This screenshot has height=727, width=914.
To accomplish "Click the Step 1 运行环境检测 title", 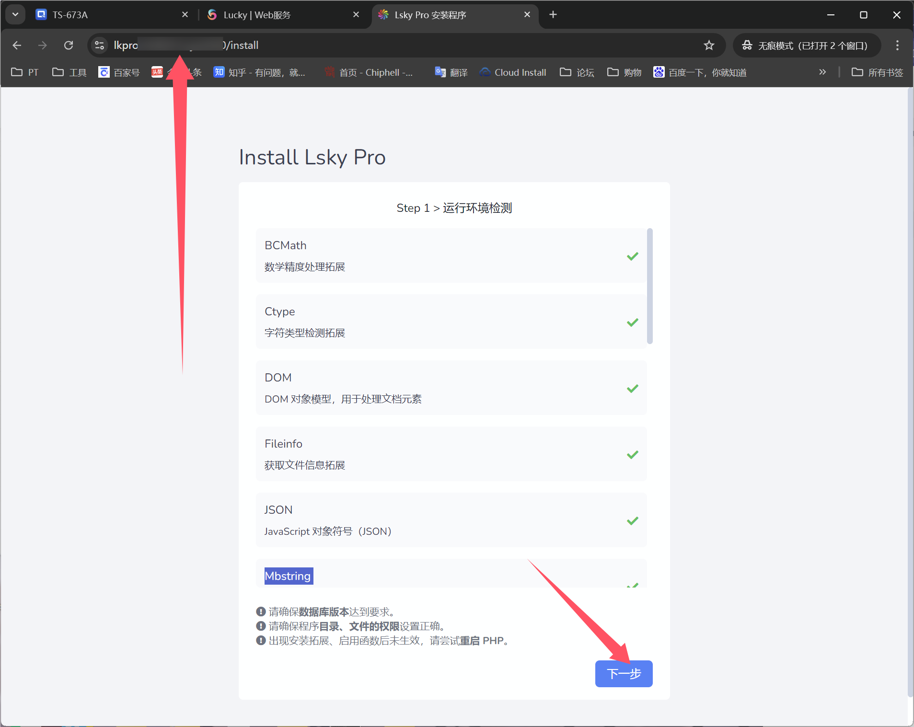I will (454, 208).
